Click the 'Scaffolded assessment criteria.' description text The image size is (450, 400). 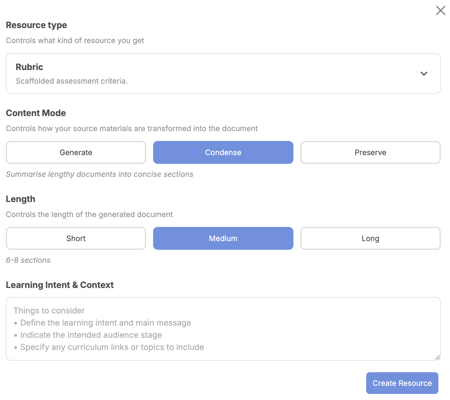click(72, 81)
